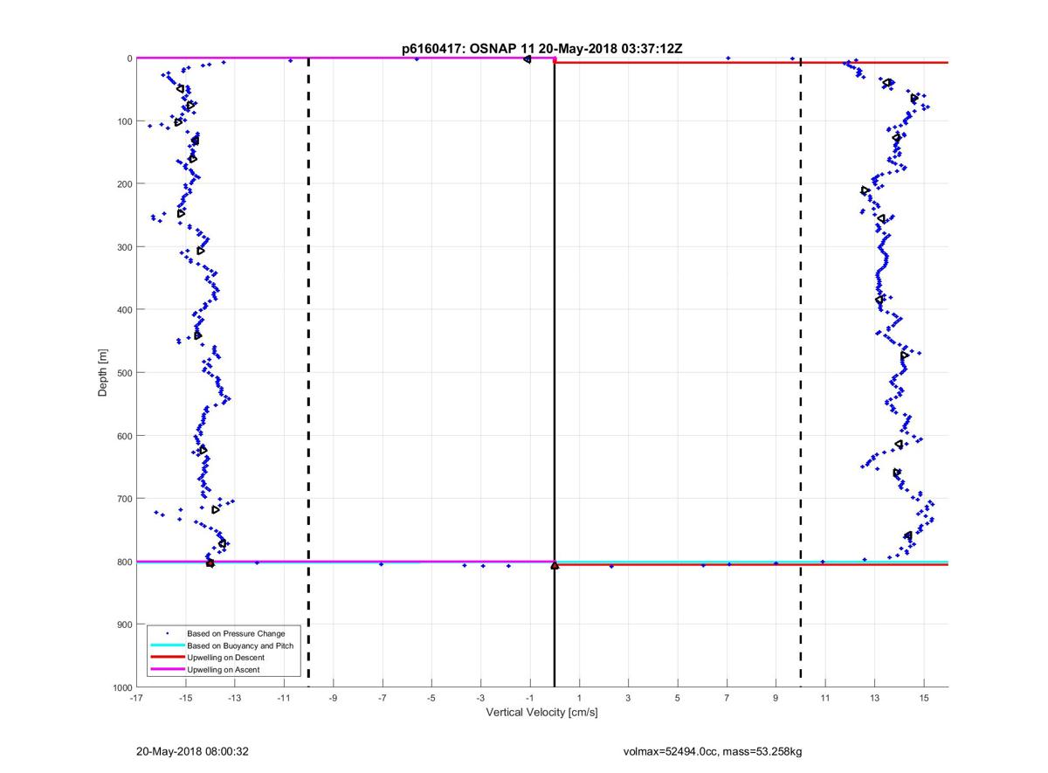Click the '20-May-2018 08:00:32' timestamp text
Screen dimensions: 1048x773
[193, 751]
